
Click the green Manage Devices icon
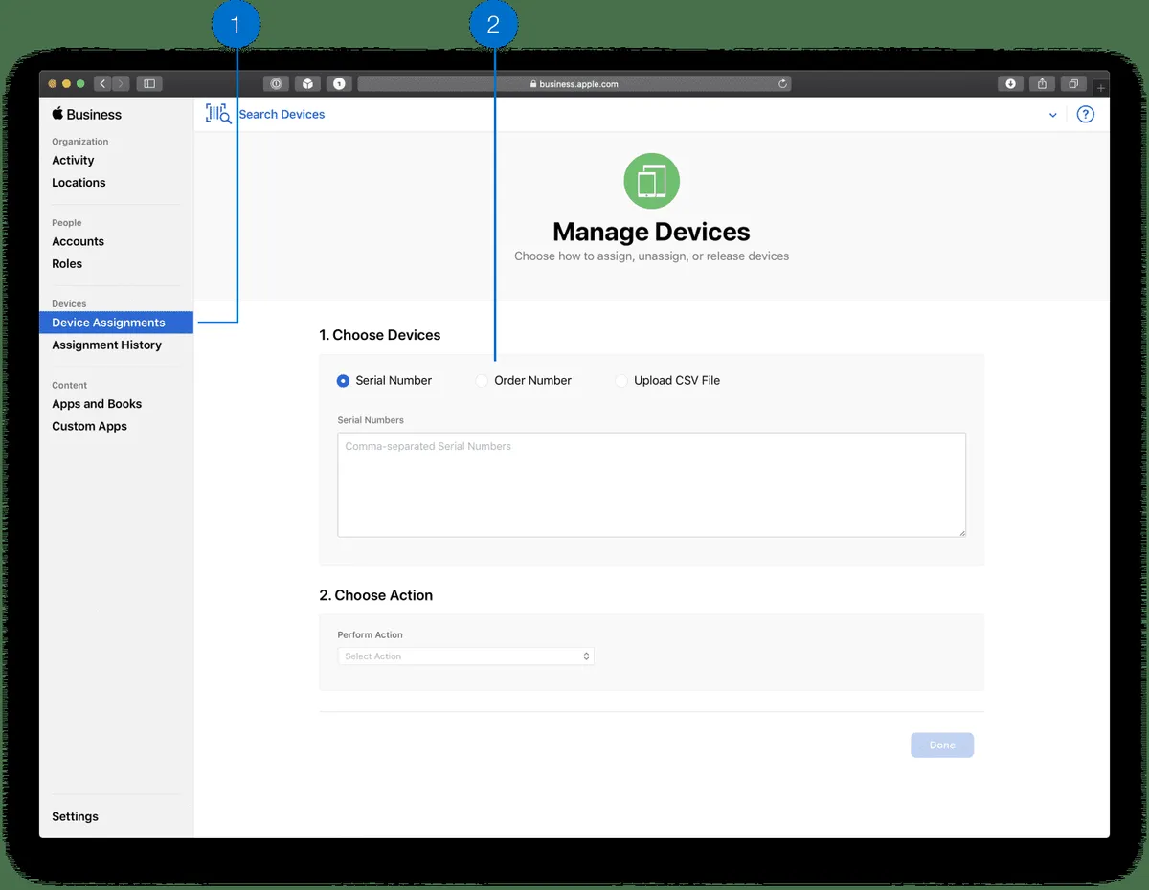tap(651, 181)
